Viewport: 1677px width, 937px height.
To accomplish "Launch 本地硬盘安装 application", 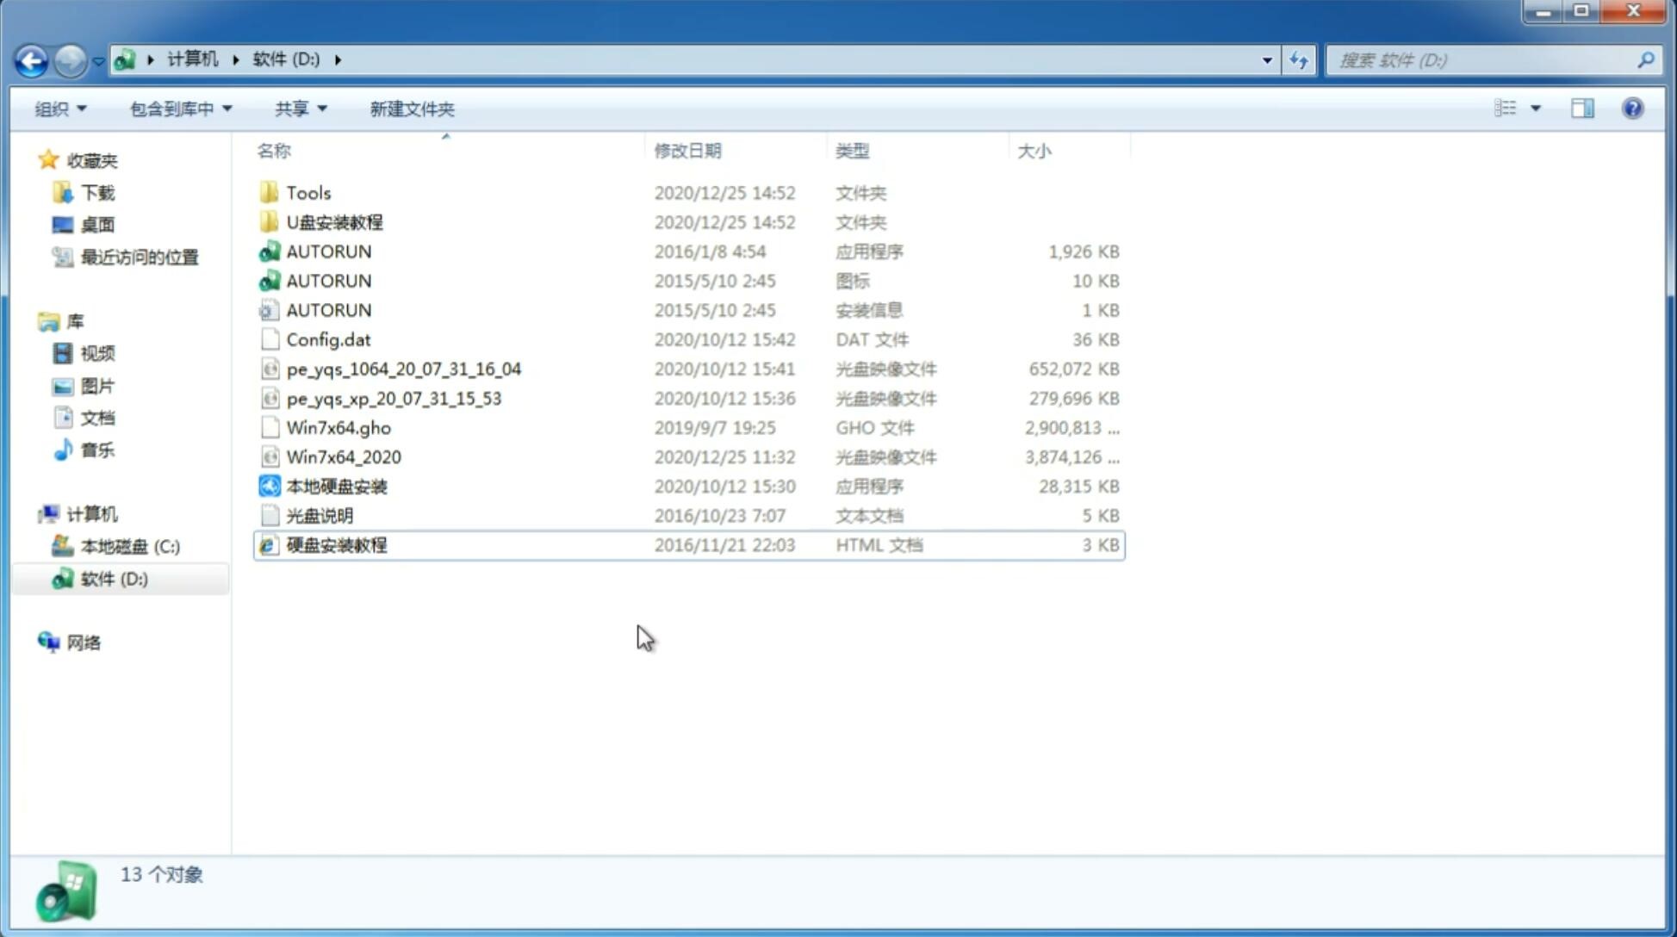I will tap(336, 486).
